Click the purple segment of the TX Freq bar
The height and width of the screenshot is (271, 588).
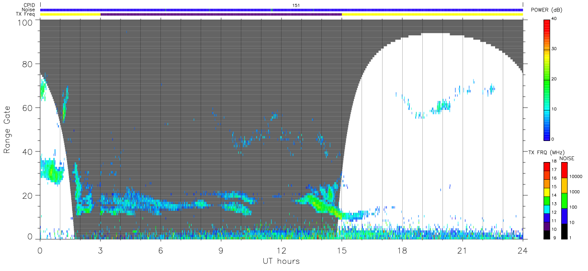point(221,14)
